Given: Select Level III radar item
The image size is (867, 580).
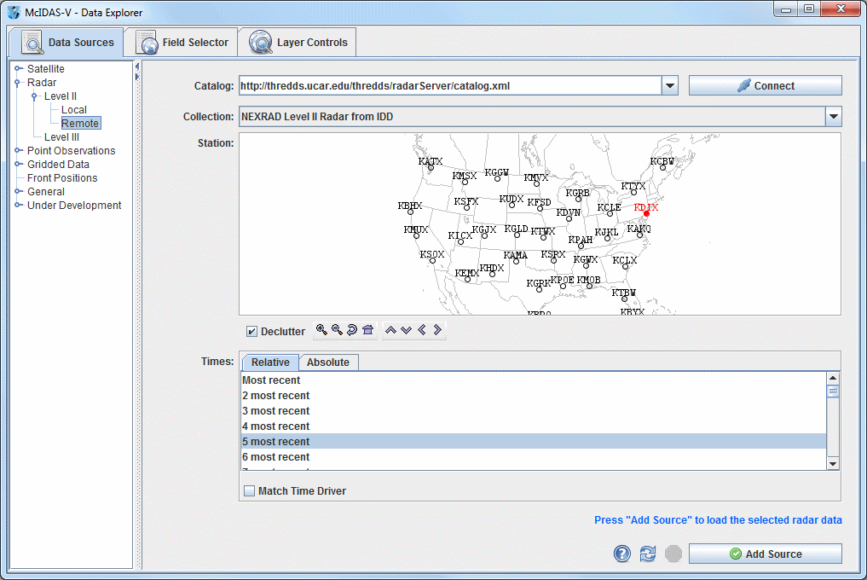Looking at the screenshot, I should click(x=61, y=137).
